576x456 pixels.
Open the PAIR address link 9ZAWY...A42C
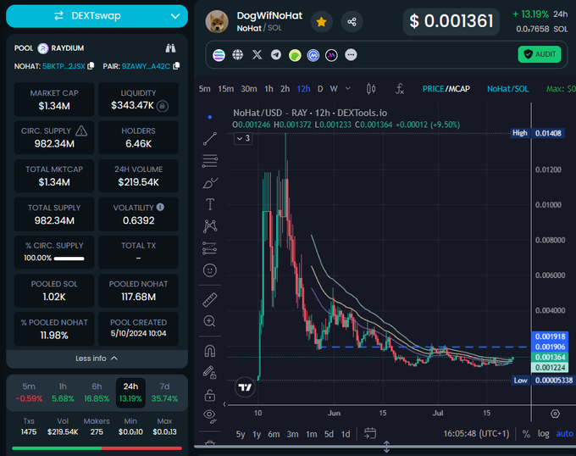pos(146,66)
